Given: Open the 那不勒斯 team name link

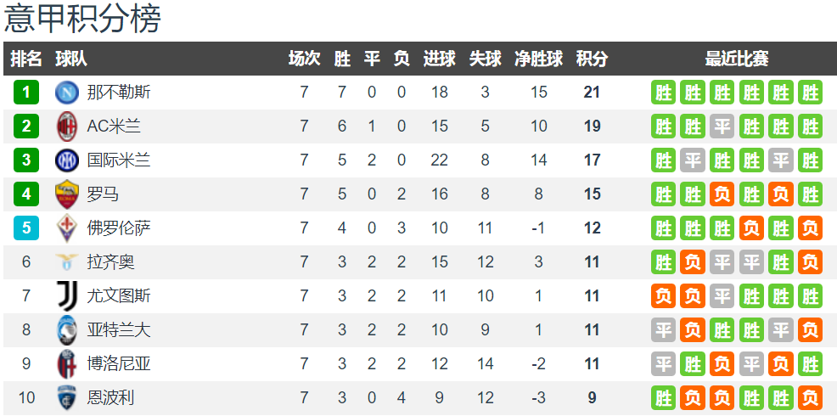Looking at the screenshot, I should tap(119, 93).
